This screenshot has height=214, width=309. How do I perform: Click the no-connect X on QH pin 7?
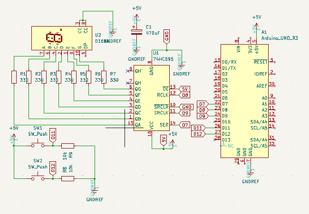(127, 83)
